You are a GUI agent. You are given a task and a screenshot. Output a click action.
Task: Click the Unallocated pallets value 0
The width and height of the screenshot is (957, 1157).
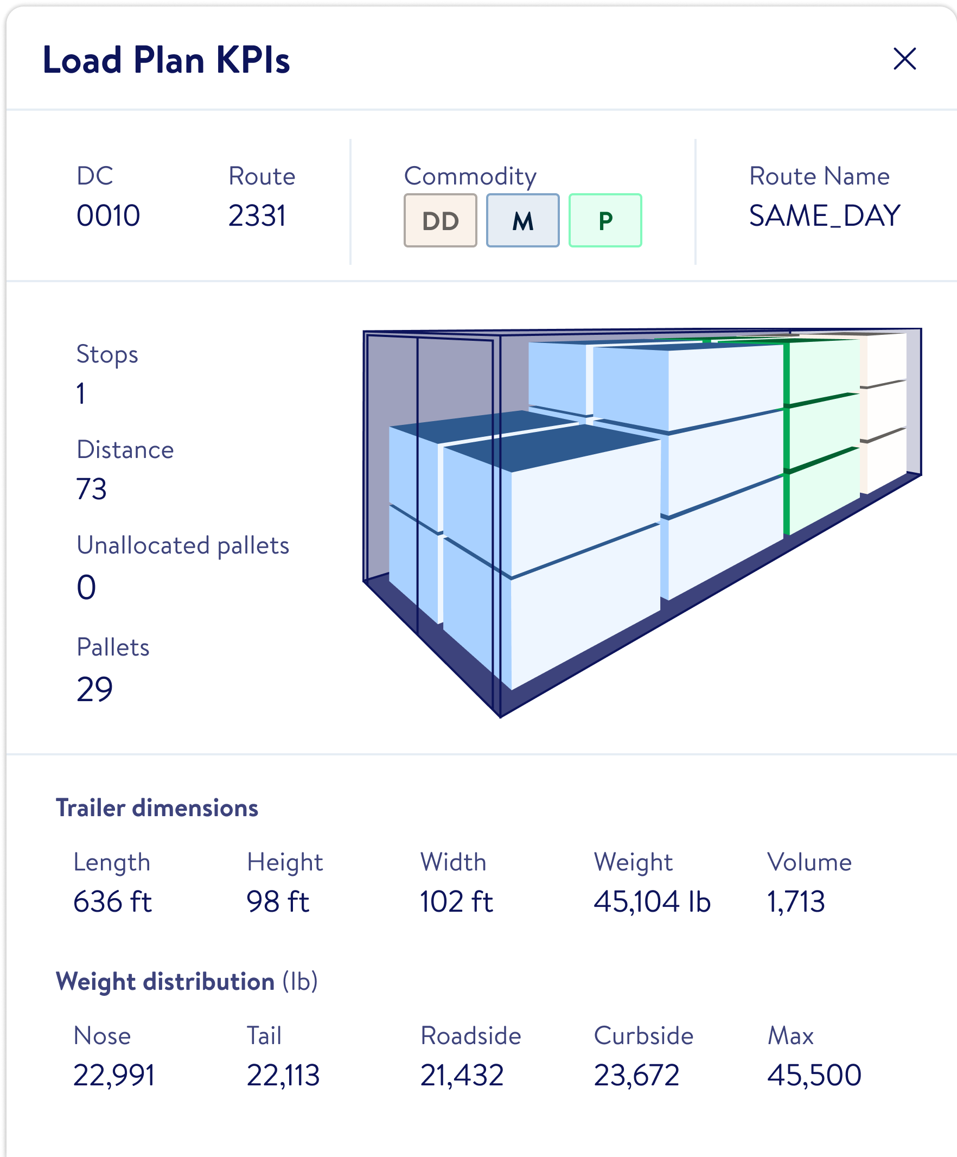click(86, 587)
